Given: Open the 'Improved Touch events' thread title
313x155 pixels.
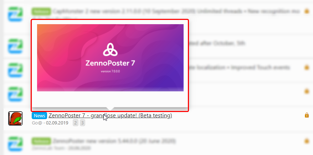Looking at the screenshot, I should (239, 68).
